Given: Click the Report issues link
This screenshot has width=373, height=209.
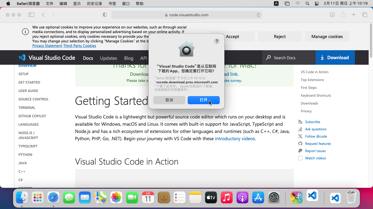Looking at the screenshot, I should click(315, 151).
